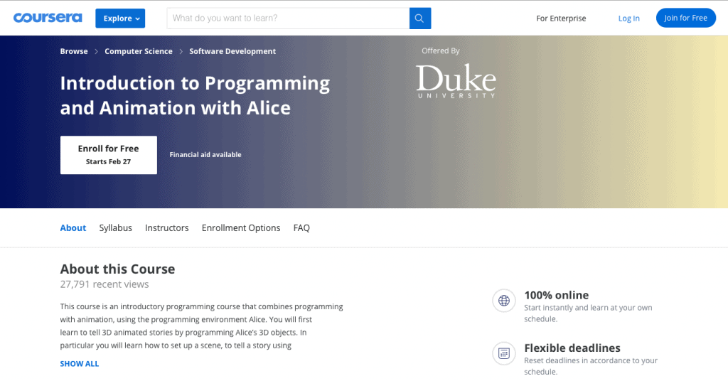
Task: Open the Enrollment Options tab
Action: point(241,228)
